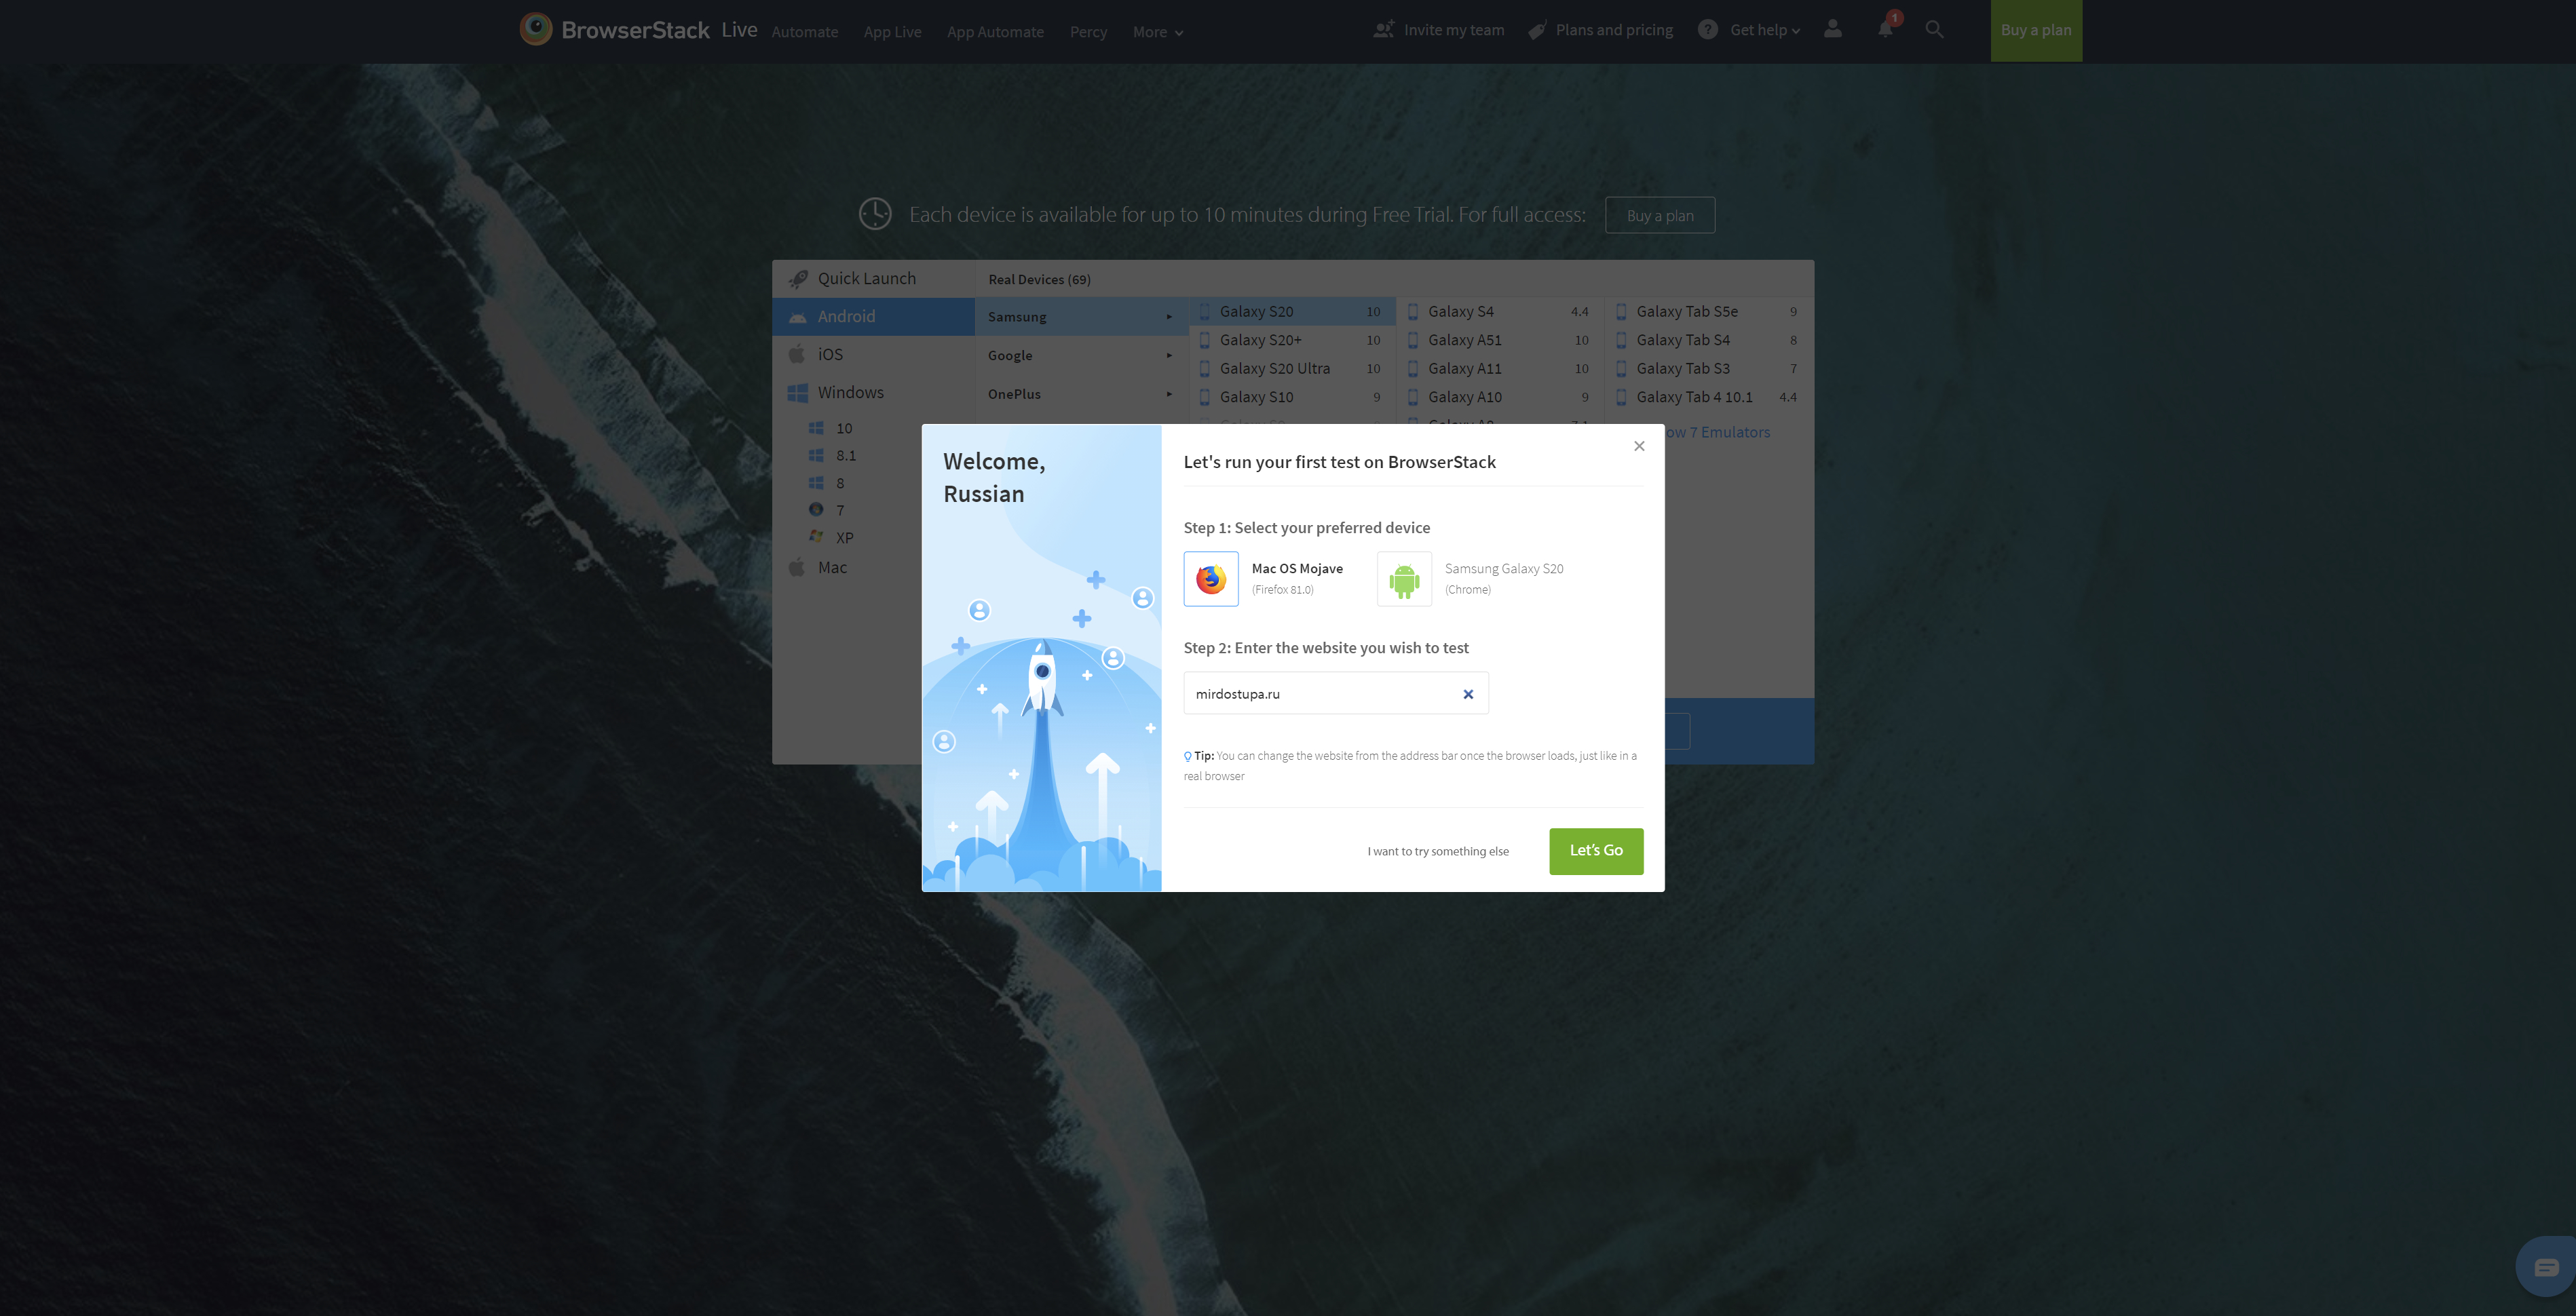Image resolution: width=2576 pixels, height=1316 pixels.
Task: Open the notifications bell icon
Action: coord(1885,29)
